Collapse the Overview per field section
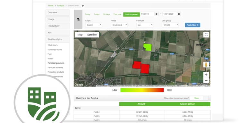Viewport: 247px width, 123px height. tap(87, 98)
